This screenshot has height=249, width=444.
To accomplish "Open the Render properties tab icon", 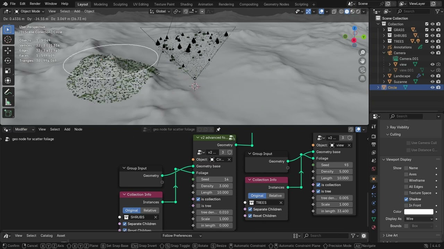I will [374, 136].
